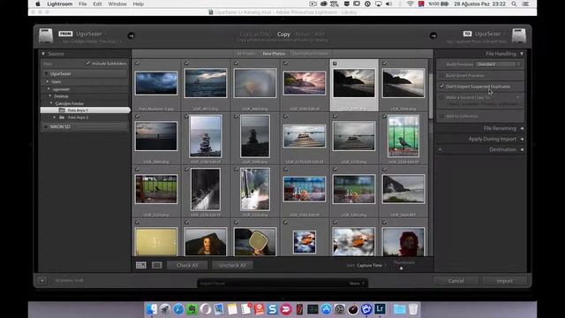Open Trash in the dock

[x=413, y=309]
